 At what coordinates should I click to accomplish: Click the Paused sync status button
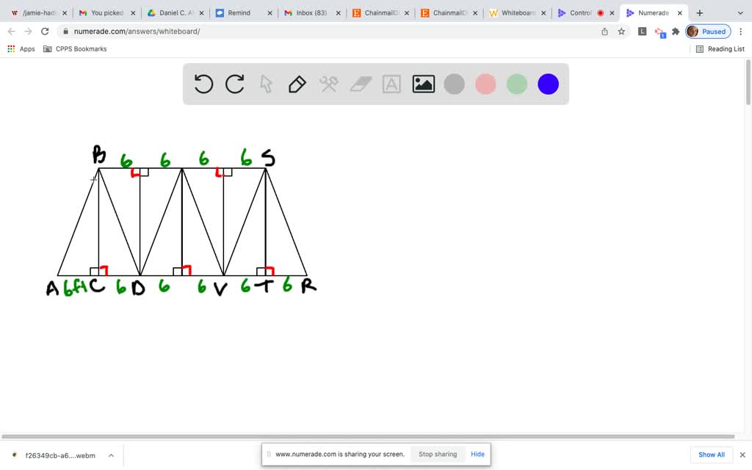[x=707, y=31]
